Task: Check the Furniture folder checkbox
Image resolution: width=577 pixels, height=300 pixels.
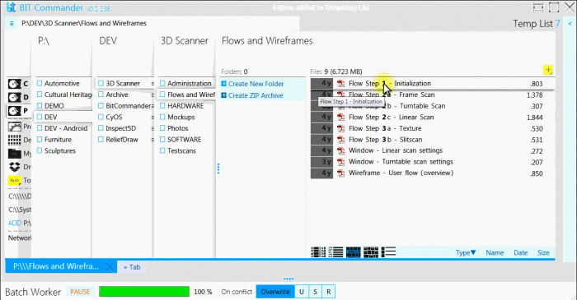Action: 40,140
